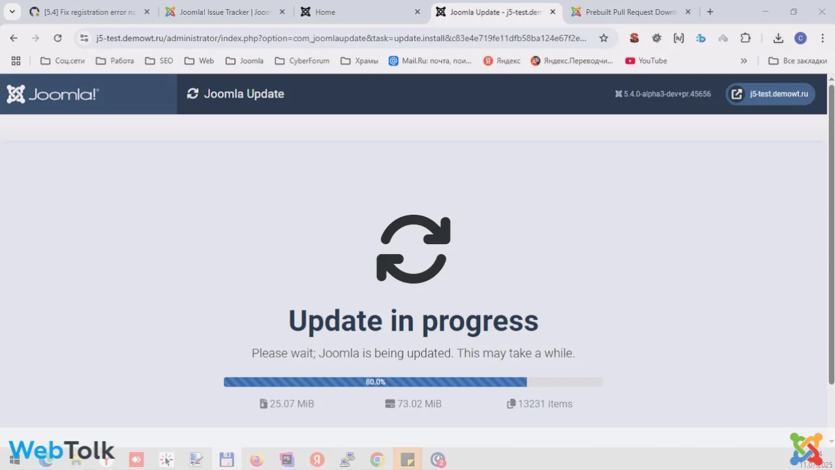Image resolution: width=835 pixels, height=470 pixels.
Task: Click the Joomla logo in header
Action: pyautogui.click(x=53, y=94)
